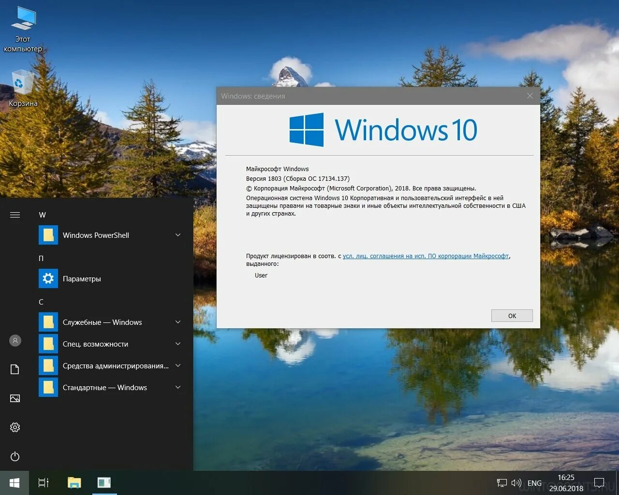This screenshot has height=495, width=619.
Task: Click the Майкрософт Windows text line
Action: pyautogui.click(x=278, y=169)
